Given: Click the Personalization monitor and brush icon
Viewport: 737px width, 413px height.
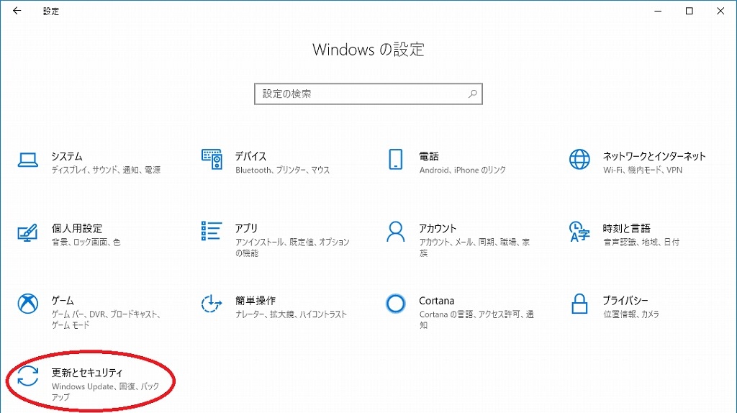Looking at the screenshot, I should point(27,232).
